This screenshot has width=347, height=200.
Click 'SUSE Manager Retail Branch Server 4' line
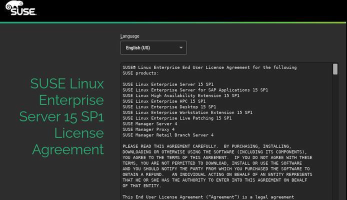click(x=168, y=135)
